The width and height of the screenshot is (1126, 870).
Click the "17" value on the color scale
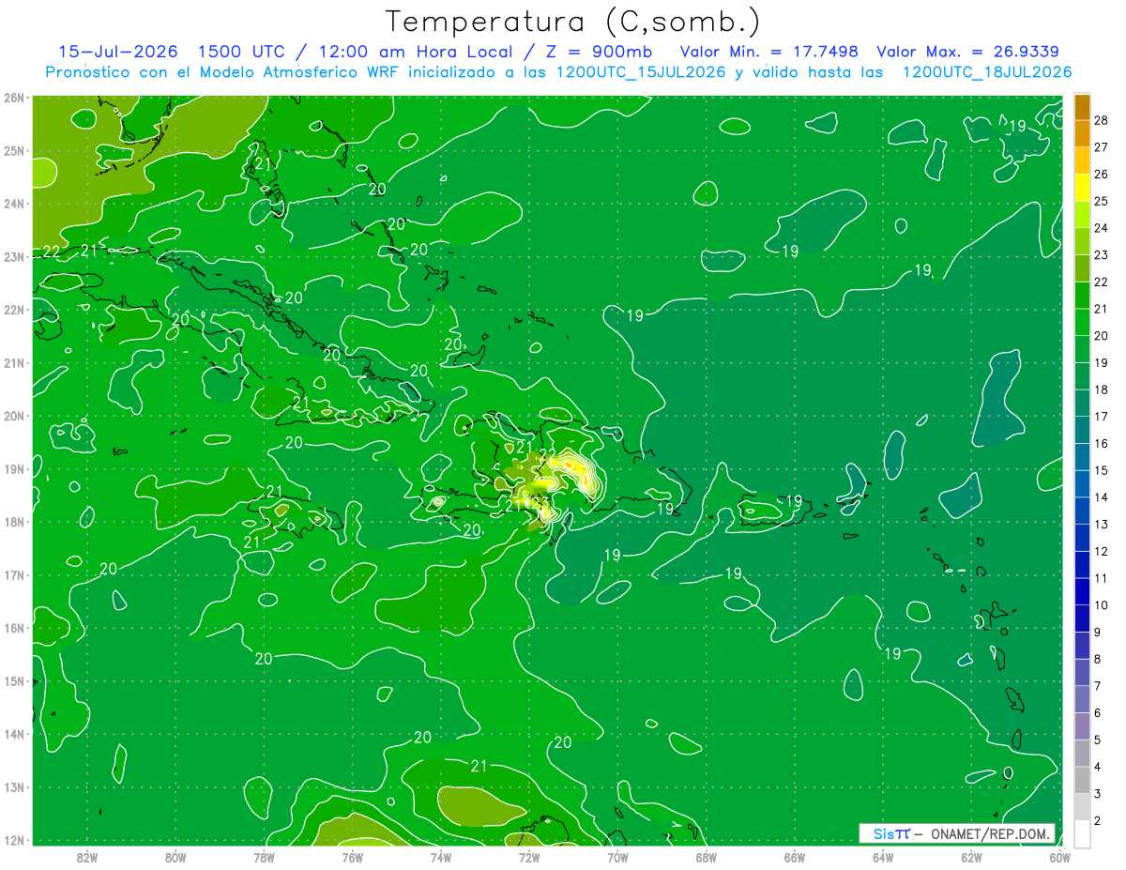[1103, 417]
